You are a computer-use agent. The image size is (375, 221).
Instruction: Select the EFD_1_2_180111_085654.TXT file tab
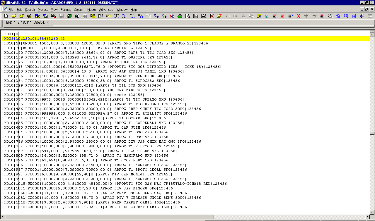pyautogui.click(x=28, y=23)
